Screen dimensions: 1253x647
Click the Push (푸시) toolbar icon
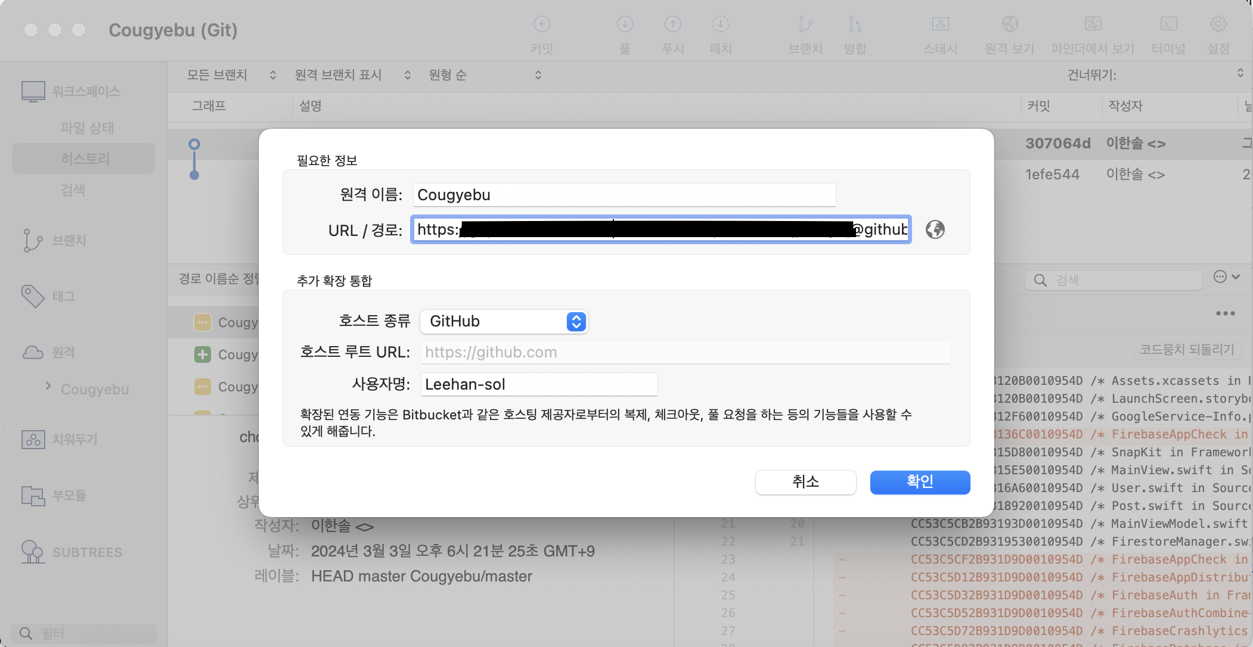pos(672,24)
